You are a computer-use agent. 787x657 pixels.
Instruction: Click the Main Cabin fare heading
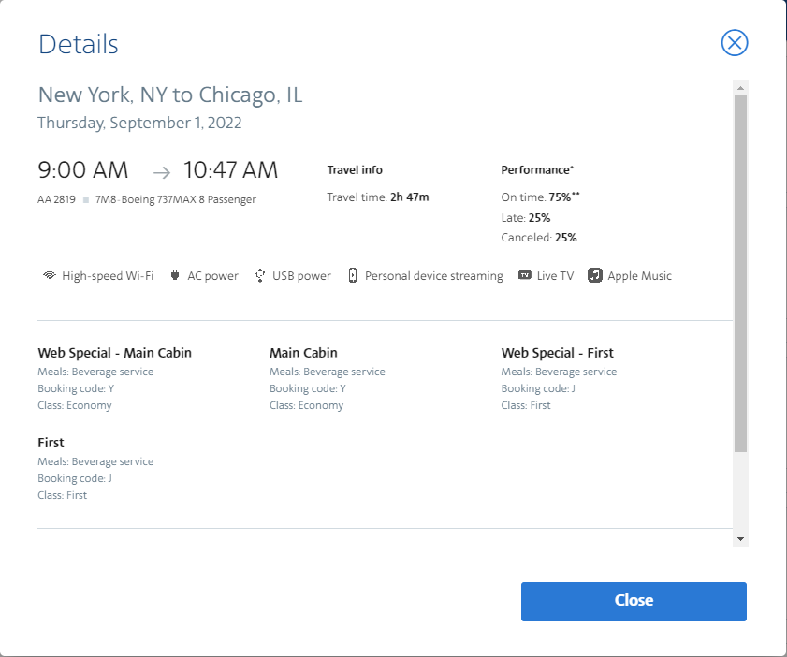pos(303,353)
